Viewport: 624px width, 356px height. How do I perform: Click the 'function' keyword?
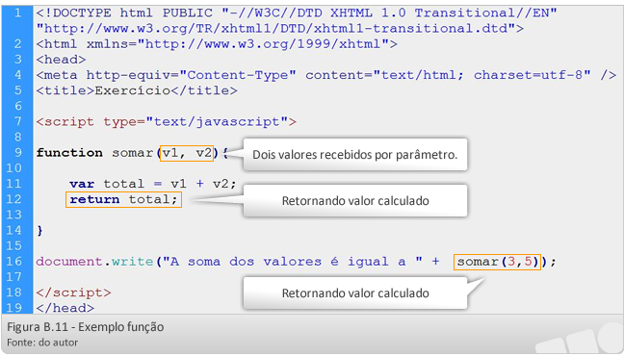(x=69, y=153)
